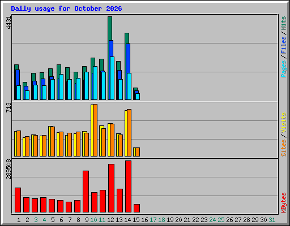Click day 7 on the x-axis
290x226 pixels.
click(x=70, y=220)
